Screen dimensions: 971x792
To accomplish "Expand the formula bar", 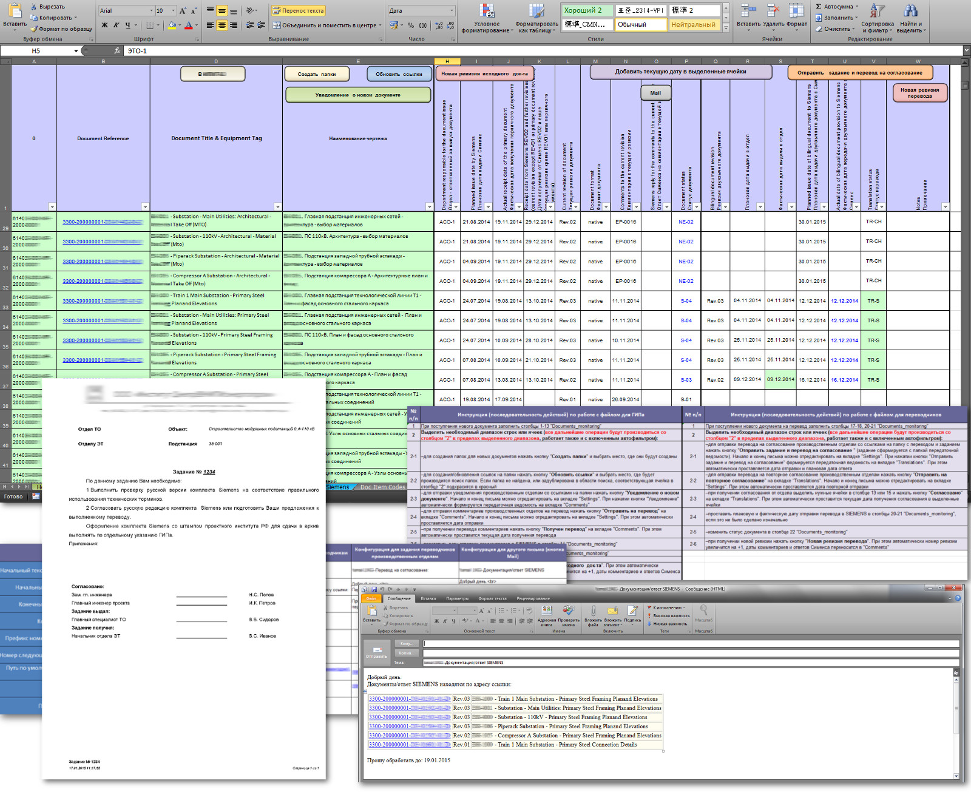I will point(966,51).
